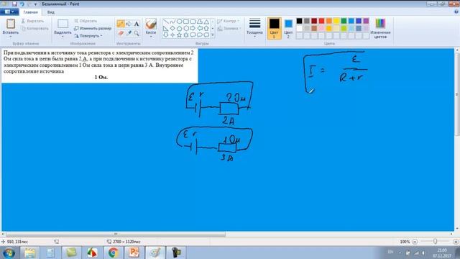Select the Magnifier tool
The height and width of the screenshot is (259, 460).
(x=137, y=33)
